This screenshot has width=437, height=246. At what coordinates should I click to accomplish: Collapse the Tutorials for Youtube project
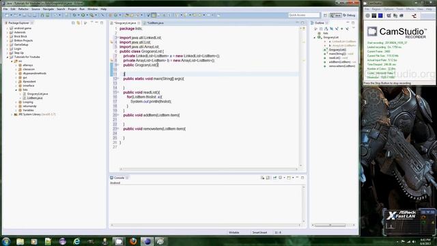click(8, 57)
